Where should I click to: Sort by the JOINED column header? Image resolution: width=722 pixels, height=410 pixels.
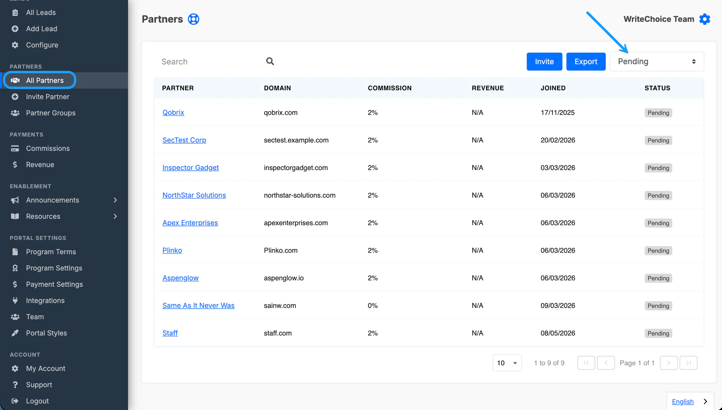[553, 88]
